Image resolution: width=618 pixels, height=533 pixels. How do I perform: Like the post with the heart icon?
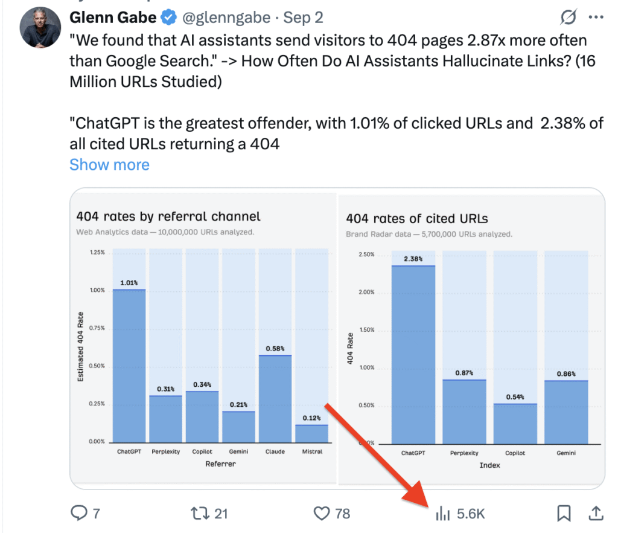coord(320,512)
